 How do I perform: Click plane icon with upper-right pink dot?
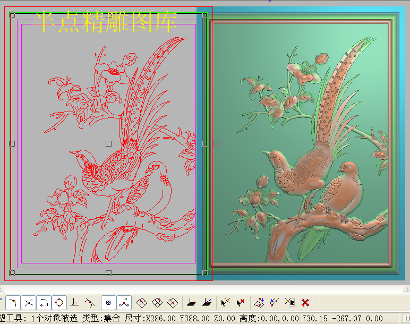[157, 303]
